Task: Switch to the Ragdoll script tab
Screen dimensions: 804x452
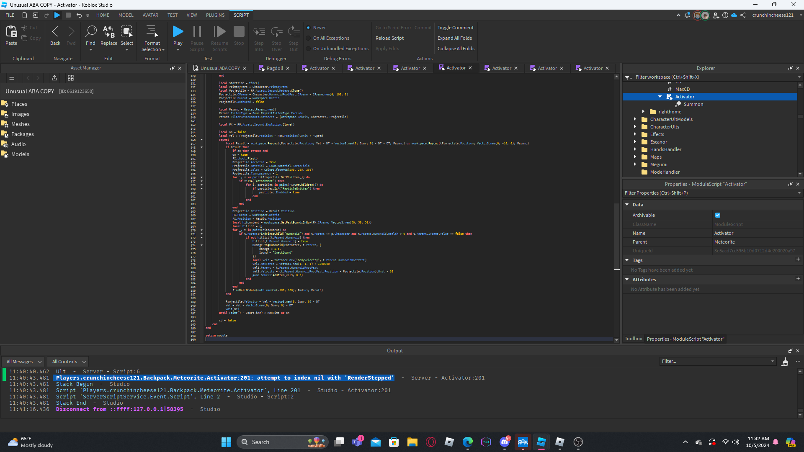Action: click(275, 68)
